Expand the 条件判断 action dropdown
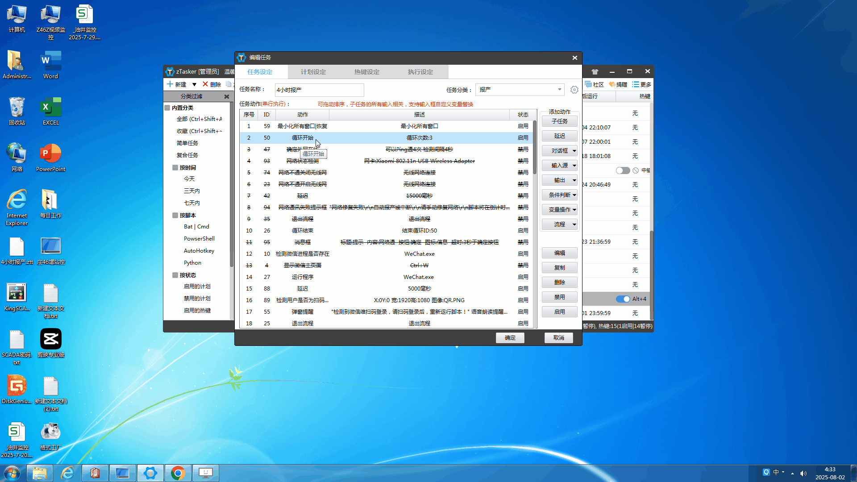 [x=574, y=195]
